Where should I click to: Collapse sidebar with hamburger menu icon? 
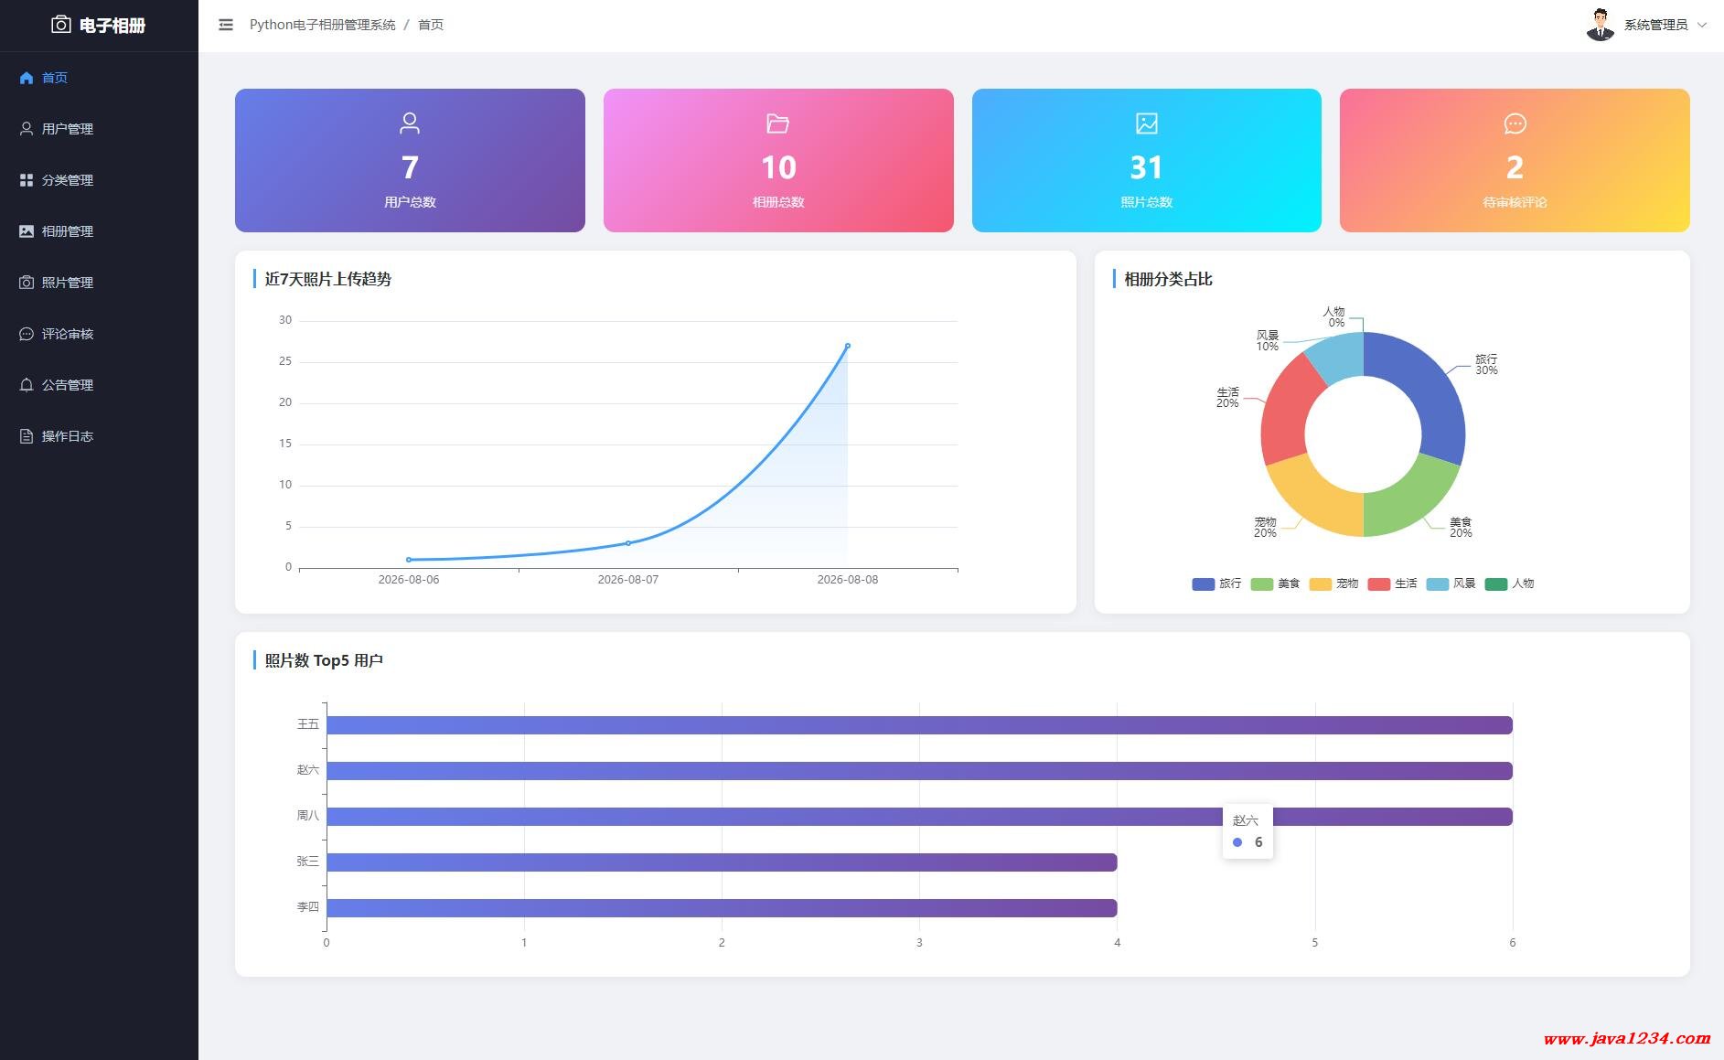[x=226, y=25]
